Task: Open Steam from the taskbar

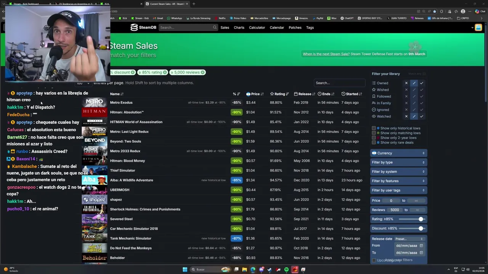Action: click(270, 269)
